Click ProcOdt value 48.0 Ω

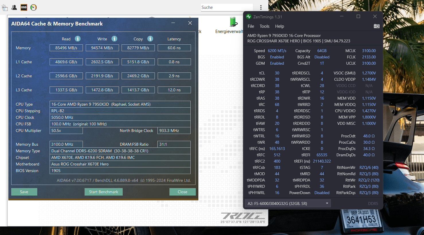tap(369, 136)
